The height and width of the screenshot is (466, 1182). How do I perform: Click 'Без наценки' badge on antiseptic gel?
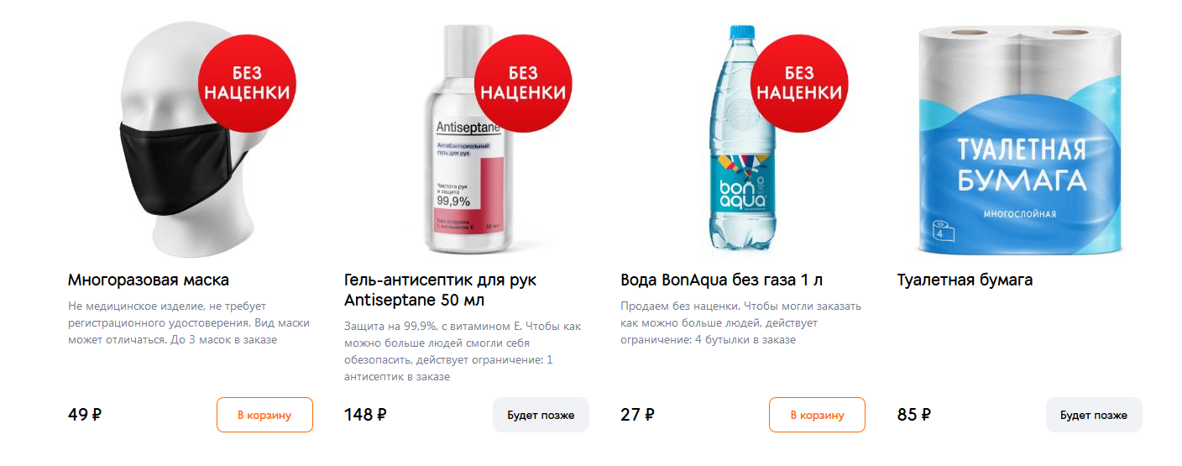[523, 83]
